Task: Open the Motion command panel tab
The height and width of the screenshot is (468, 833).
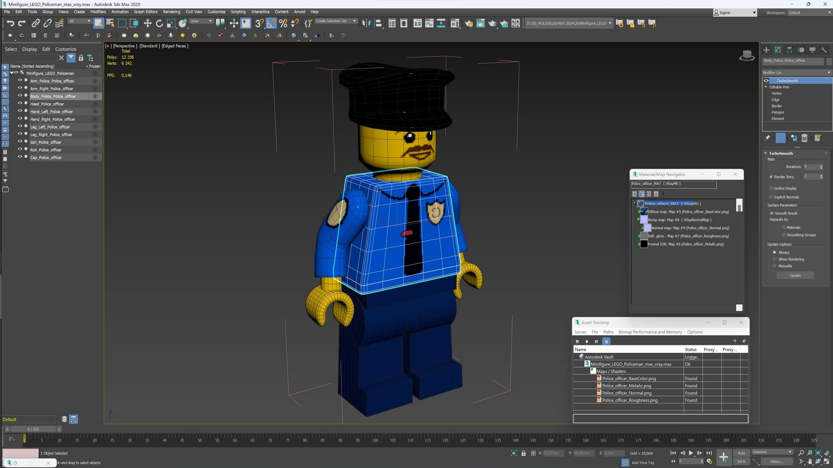Action: 801,50
